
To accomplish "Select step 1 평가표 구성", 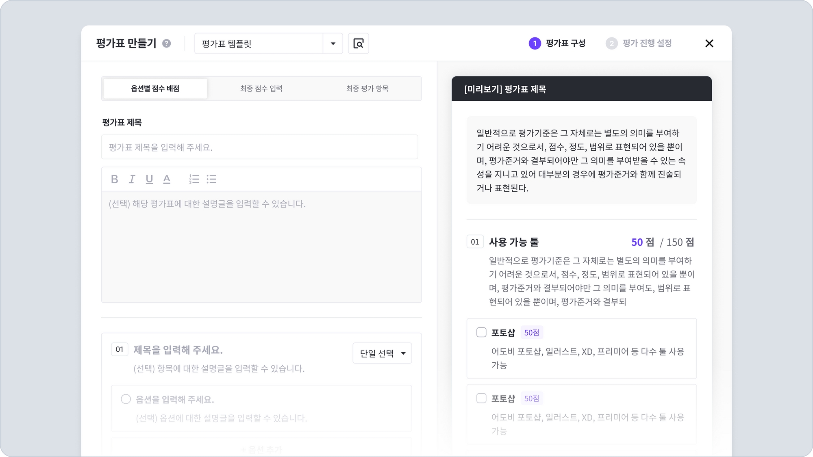I will (x=557, y=43).
